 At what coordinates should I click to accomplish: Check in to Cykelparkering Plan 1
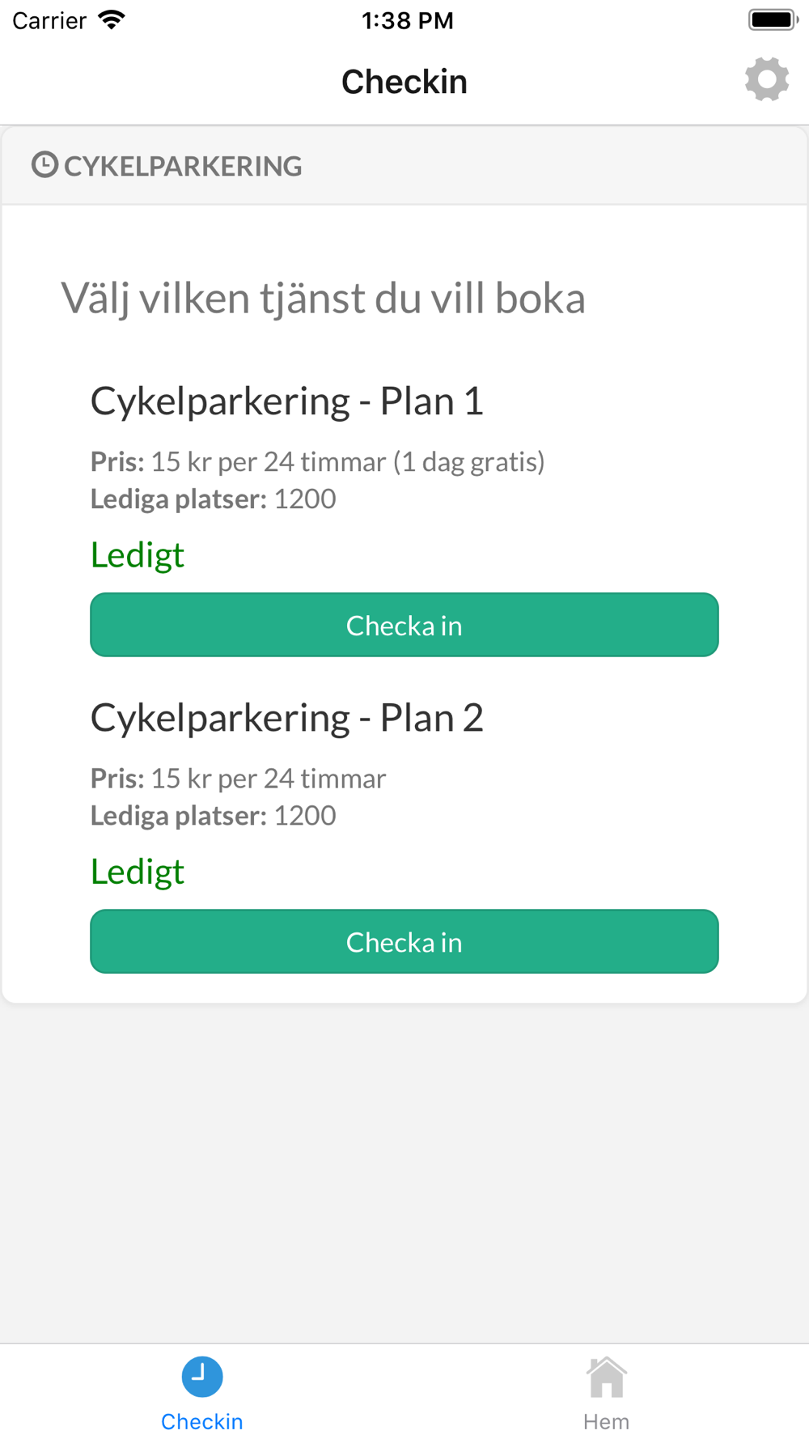404,625
